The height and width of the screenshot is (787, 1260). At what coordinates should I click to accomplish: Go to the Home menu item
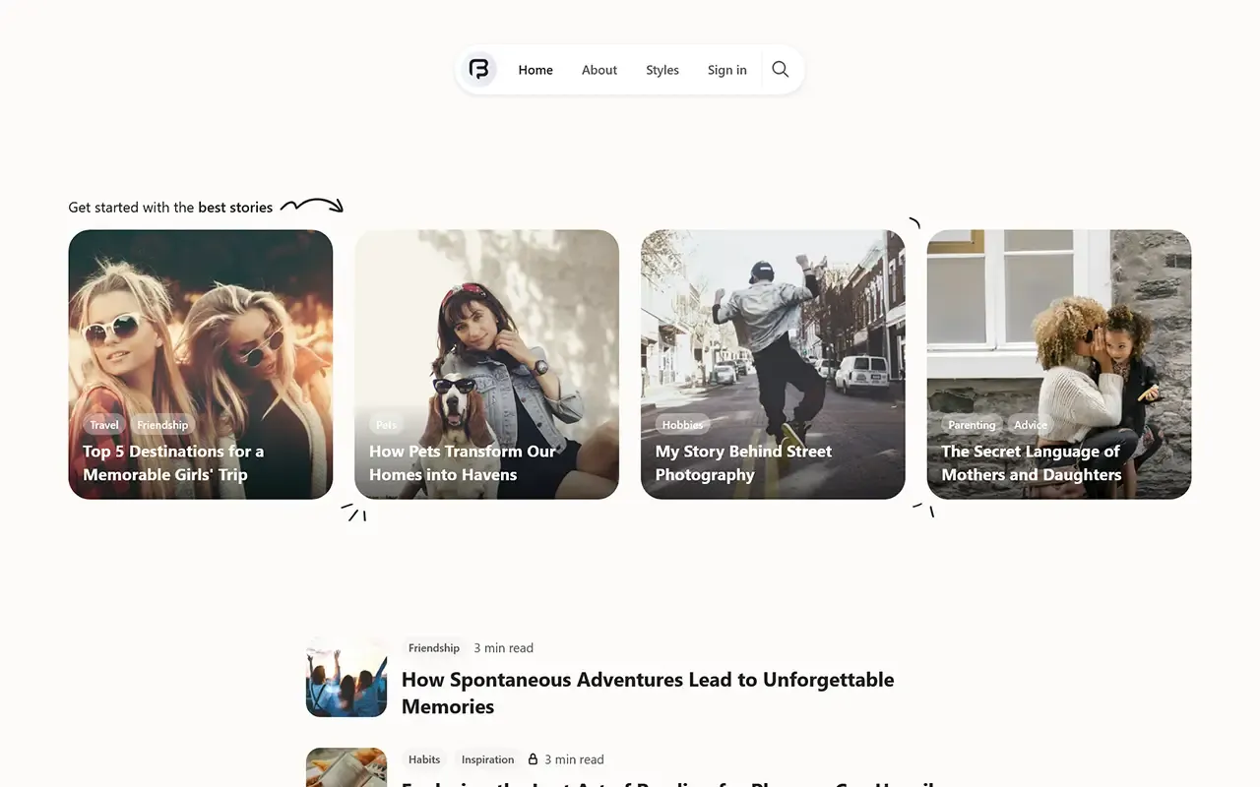(535, 70)
